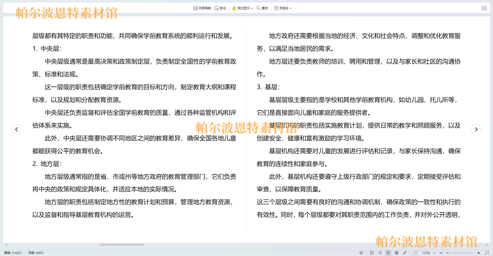The width and height of the screenshot is (493, 256).
Task: Click the zoom slider handle
Action: [x=450, y=253]
